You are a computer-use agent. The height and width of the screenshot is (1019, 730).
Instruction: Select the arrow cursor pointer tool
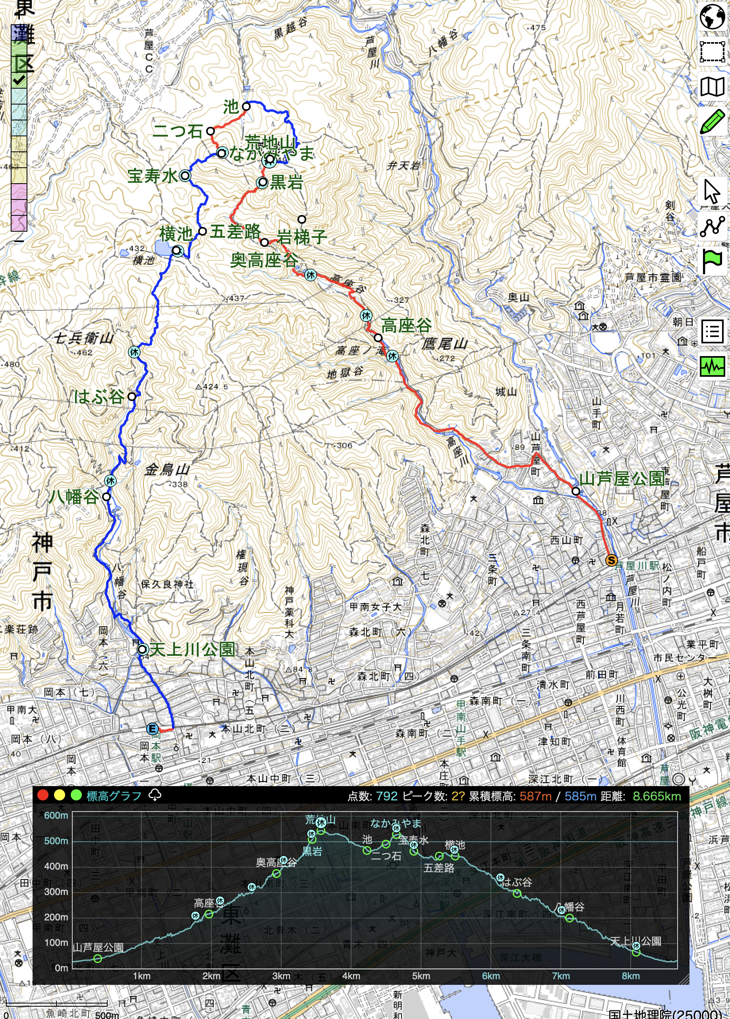click(x=712, y=192)
